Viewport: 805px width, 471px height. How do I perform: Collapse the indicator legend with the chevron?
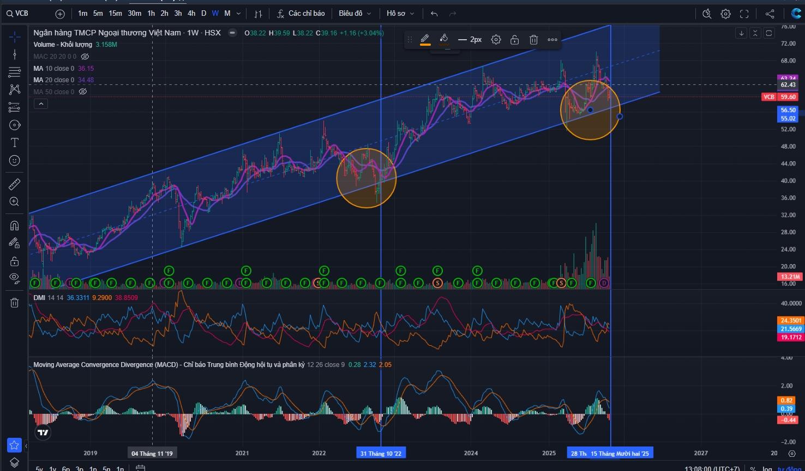41,104
